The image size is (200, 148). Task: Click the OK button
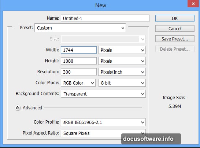click(175, 18)
